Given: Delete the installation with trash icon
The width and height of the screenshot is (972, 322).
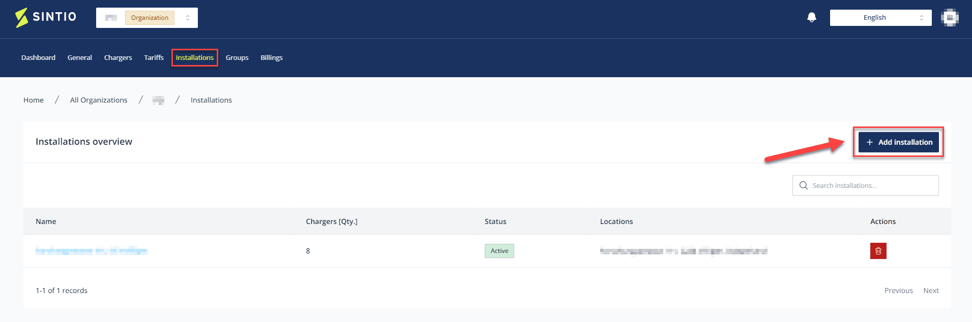Looking at the screenshot, I should pyautogui.click(x=878, y=251).
